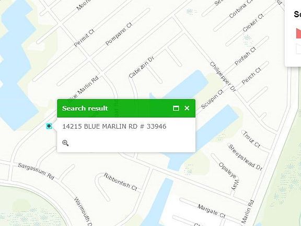Click the Permit Ct street label

tap(84, 38)
